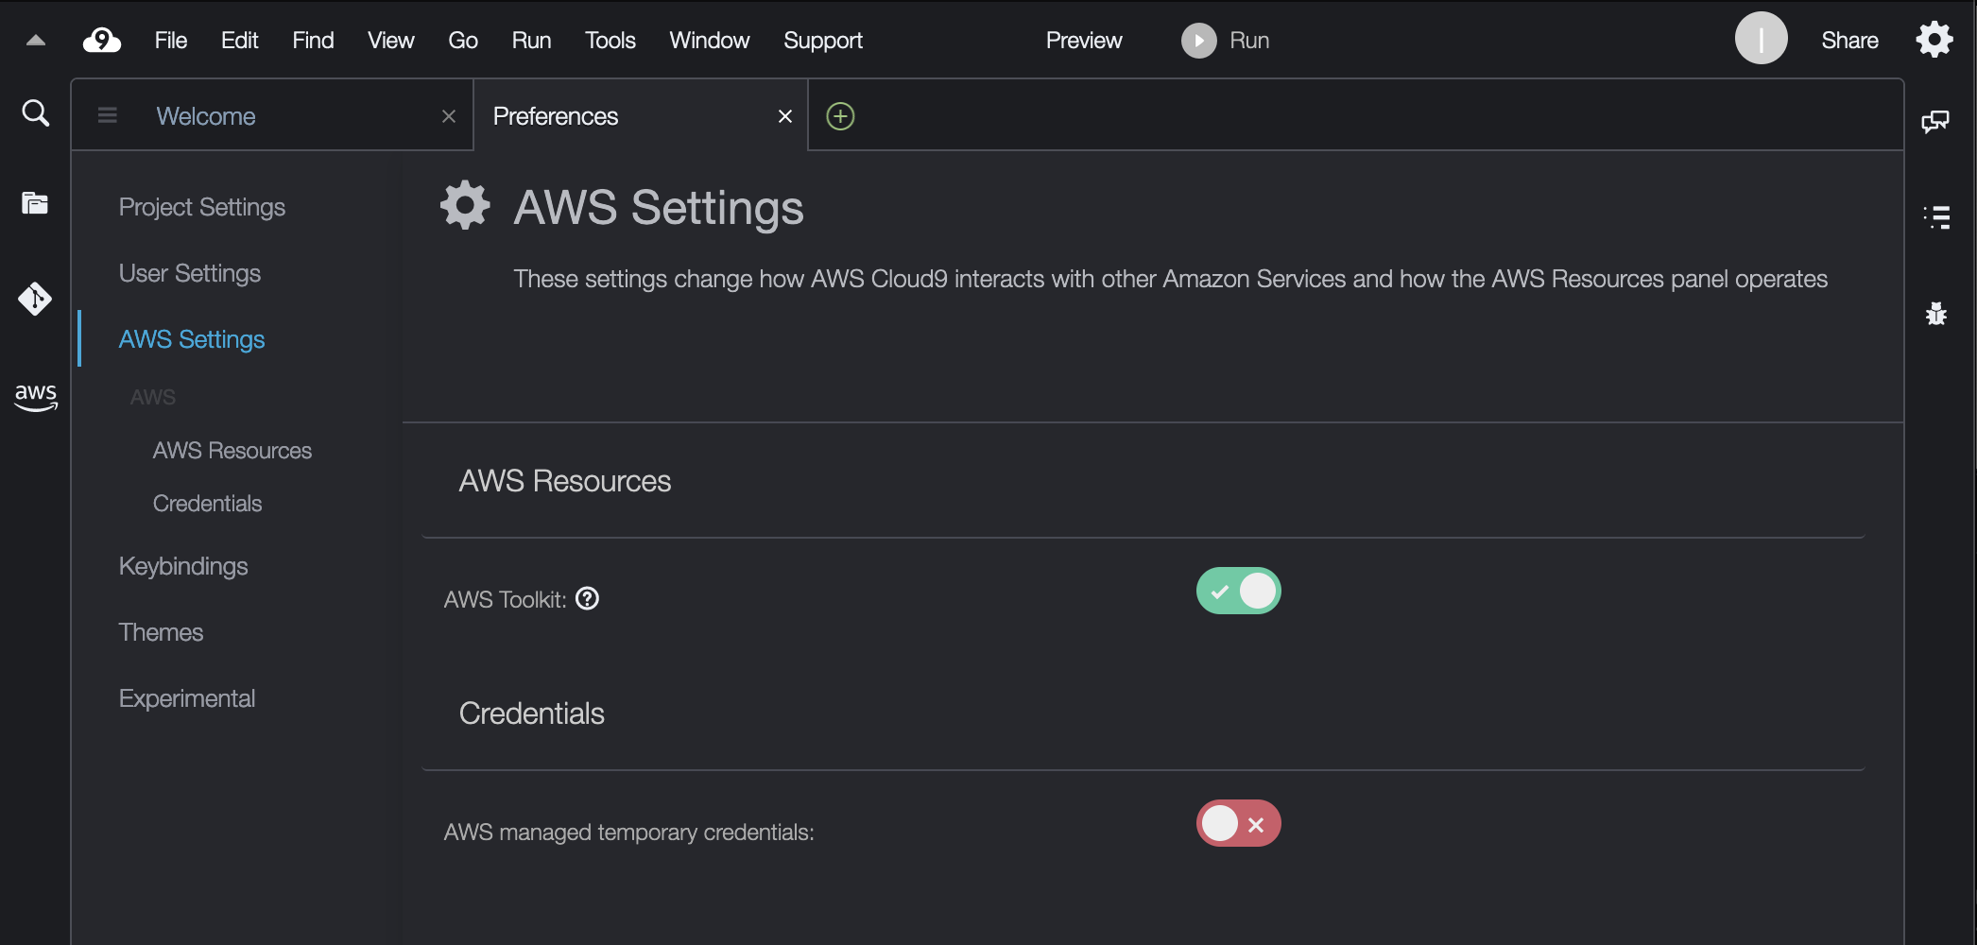The width and height of the screenshot is (1977, 945).
Task: Open the Find menu
Action: pos(313,40)
